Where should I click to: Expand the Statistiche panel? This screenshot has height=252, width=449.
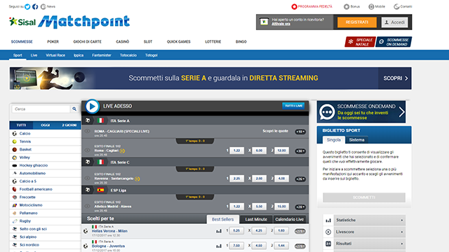364,220
